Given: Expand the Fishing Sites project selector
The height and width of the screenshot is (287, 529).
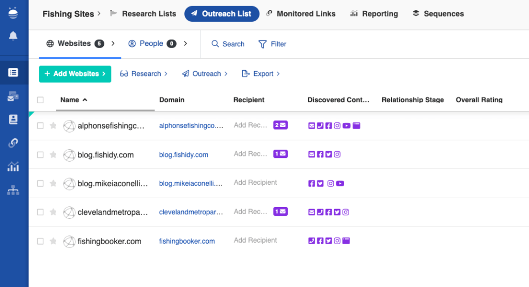Looking at the screenshot, I should (71, 14).
